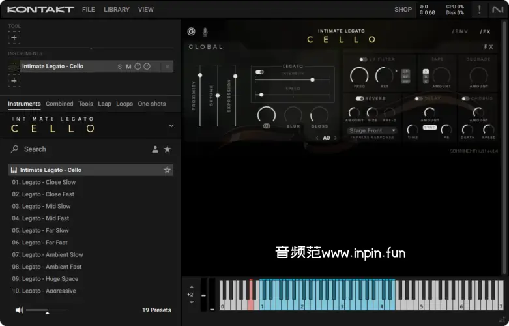Image resolution: width=509 pixels, height=326 pixels.
Task: Click the microphone icon in instrument header
Action: tap(205, 31)
